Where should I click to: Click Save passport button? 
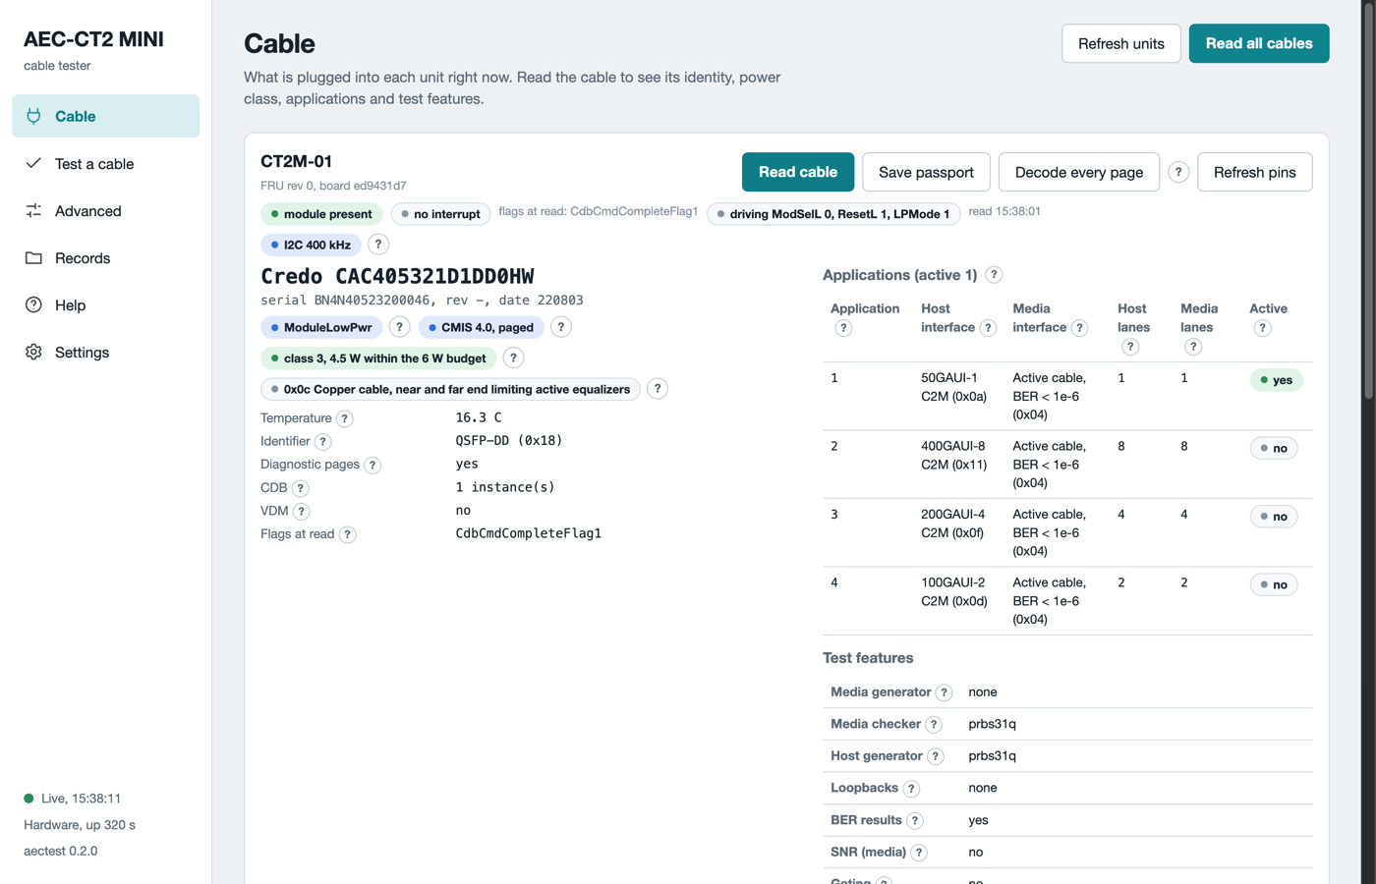(x=926, y=172)
